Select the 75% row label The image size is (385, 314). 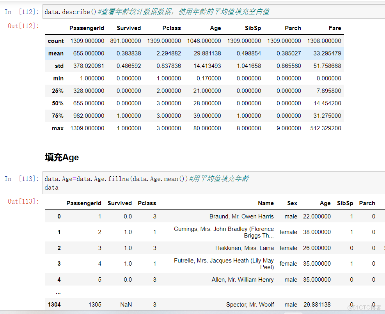(x=58, y=115)
